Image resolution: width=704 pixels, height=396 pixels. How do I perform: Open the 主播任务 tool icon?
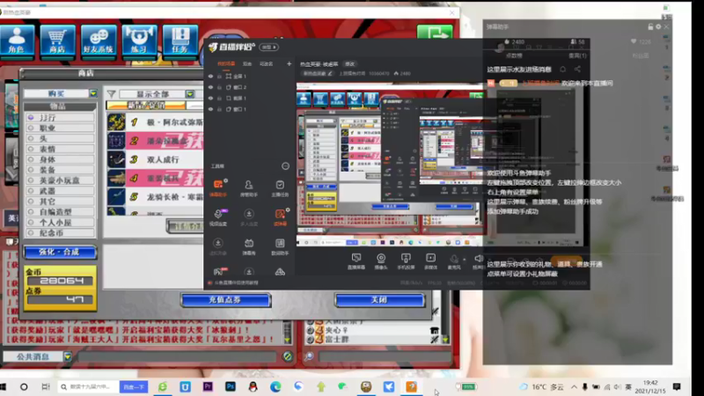click(280, 188)
